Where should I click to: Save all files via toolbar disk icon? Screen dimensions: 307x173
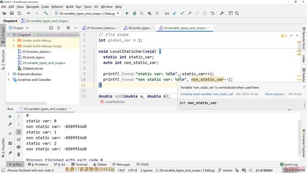(12, 13)
